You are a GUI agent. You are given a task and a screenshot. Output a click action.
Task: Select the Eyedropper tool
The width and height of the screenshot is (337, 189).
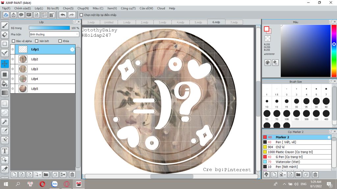click(5, 169)
